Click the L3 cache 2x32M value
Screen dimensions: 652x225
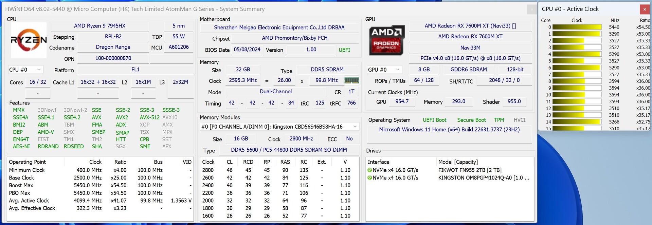pos(180,82)
